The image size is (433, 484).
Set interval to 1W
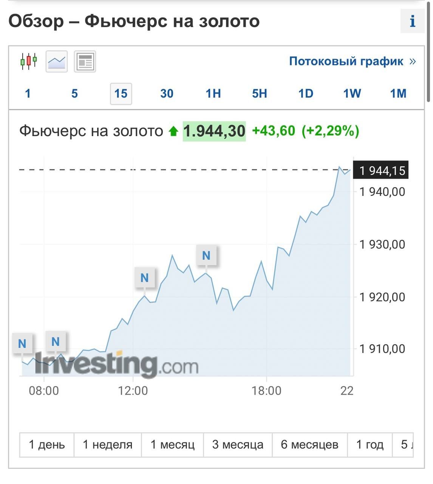(x=352, y=93)
